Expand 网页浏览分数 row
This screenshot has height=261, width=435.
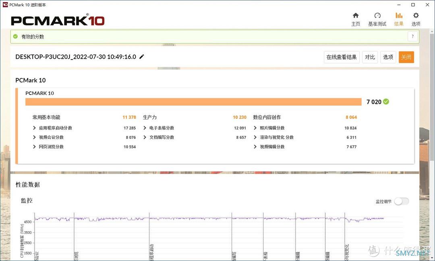pyautogui.click(x=34, y=147)
